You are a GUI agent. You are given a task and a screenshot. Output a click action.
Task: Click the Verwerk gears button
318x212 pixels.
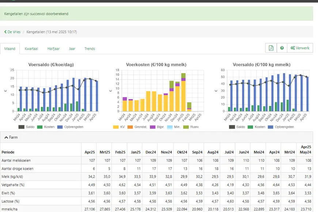300,48
